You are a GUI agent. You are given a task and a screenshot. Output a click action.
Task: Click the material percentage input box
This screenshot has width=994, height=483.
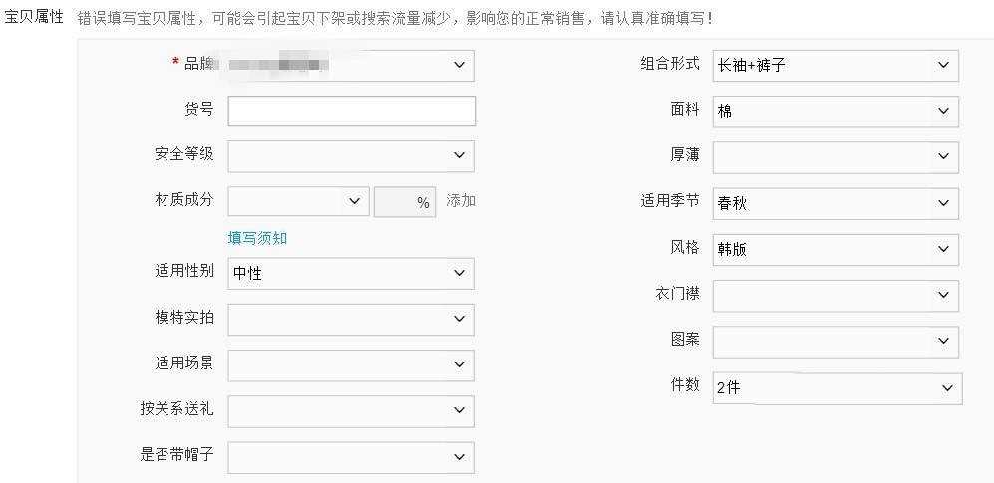[x=403, y=201]
